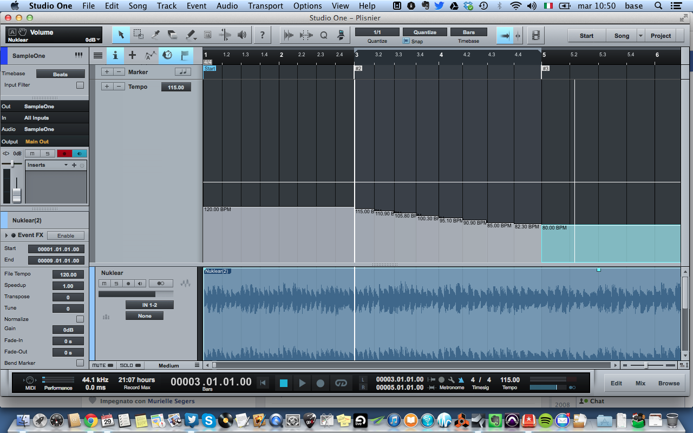Select the Mute tool
The height and width of the screenshot is (433, 693).
(x=207, y=35)
